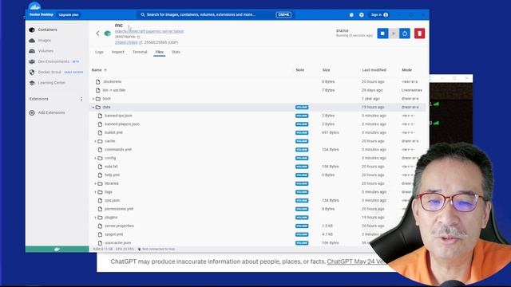This screenshot has width=511, height=287.
Task: Click the Upgrade plan button
Action: [x=69, y=15]
